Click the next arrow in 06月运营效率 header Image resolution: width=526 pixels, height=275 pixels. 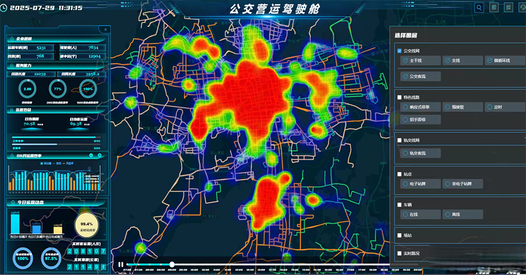pos(100,155)
